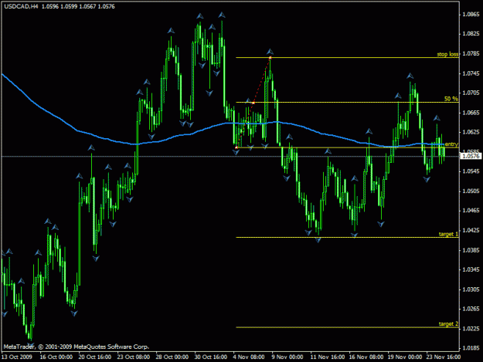Click the '30 Oct 16:00' time label
The image size is (483, 362).
pos(211,357)
